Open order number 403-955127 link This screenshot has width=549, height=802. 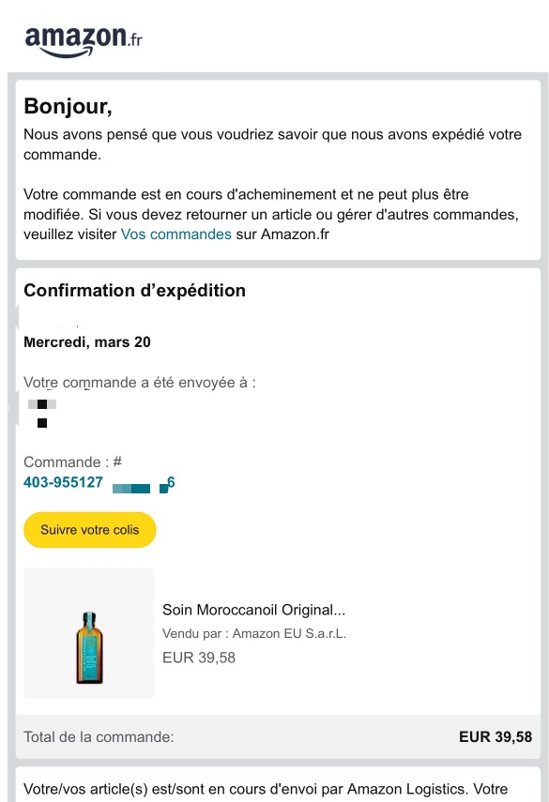pyautogui.click(x=99, y=482)
